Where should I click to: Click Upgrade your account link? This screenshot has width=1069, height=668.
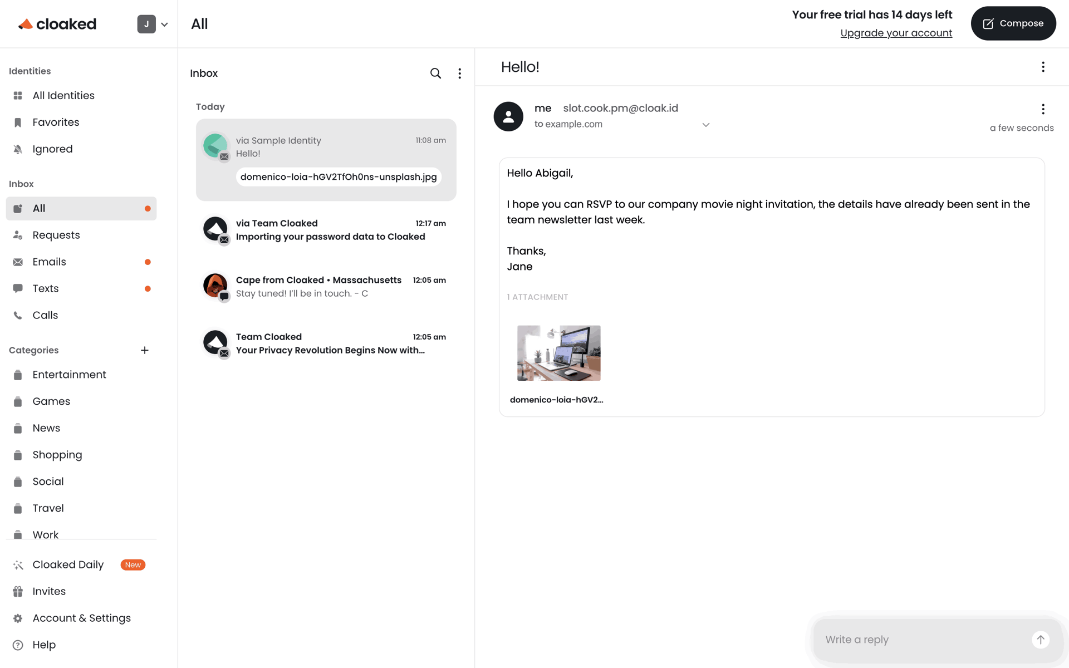coord(896,33)
